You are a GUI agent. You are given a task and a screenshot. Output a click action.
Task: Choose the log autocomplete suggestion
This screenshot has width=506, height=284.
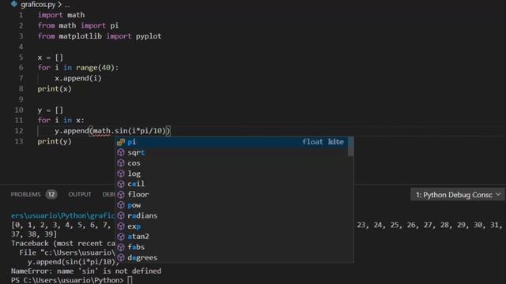tap(232, 174)
